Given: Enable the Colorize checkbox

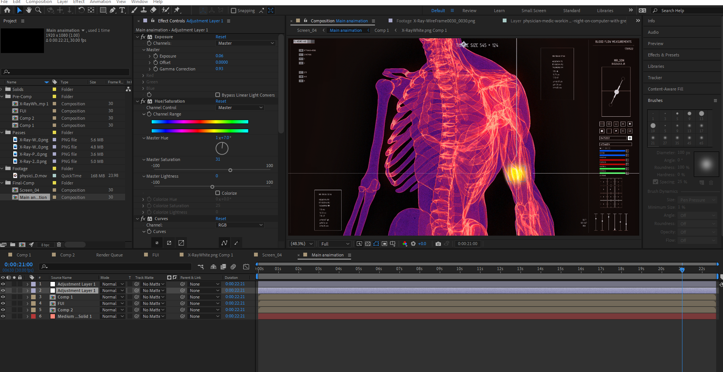Looking at the screenshot, I should (218, 193).
